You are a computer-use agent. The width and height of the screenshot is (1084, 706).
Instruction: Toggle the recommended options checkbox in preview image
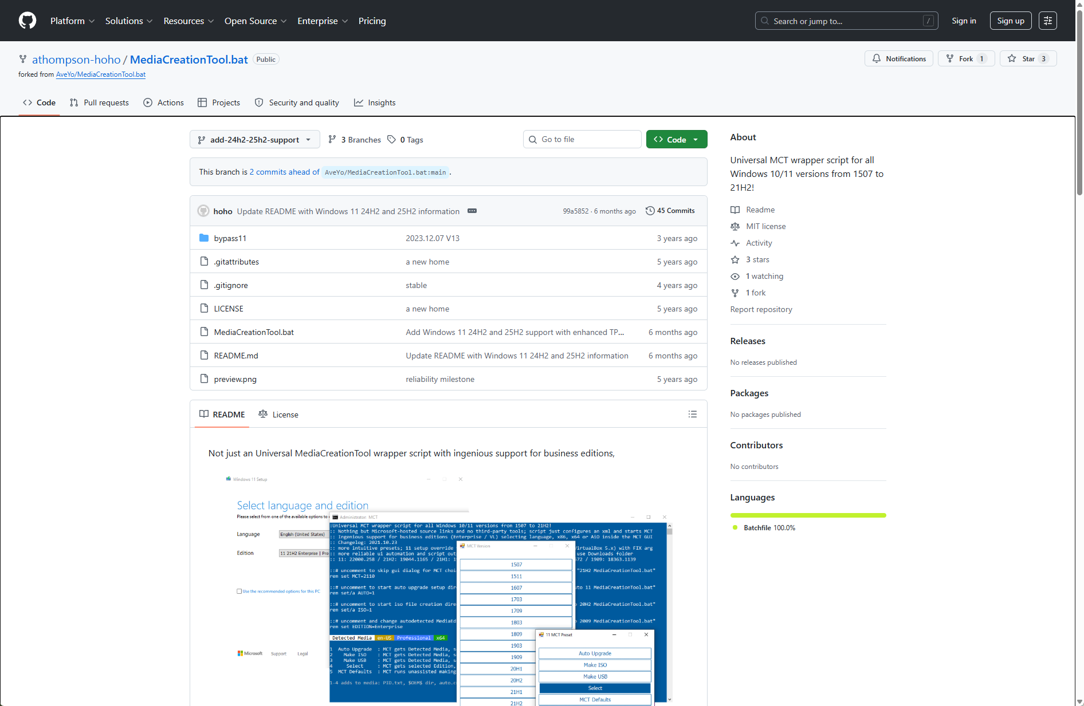point(239,591)
